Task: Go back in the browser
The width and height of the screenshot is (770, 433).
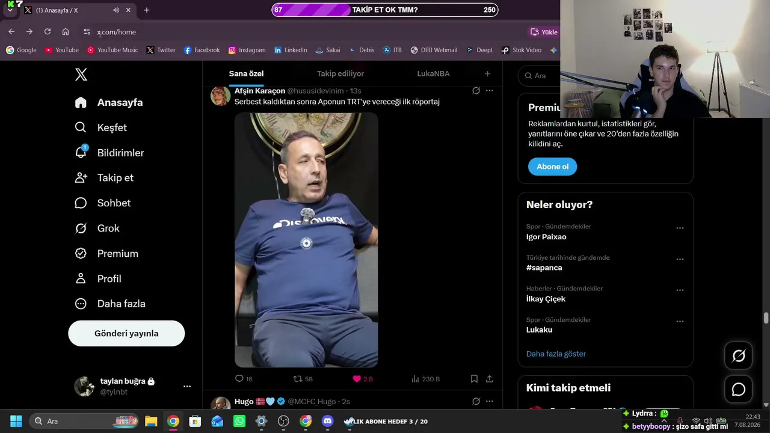Action: [x=11, y=32]
